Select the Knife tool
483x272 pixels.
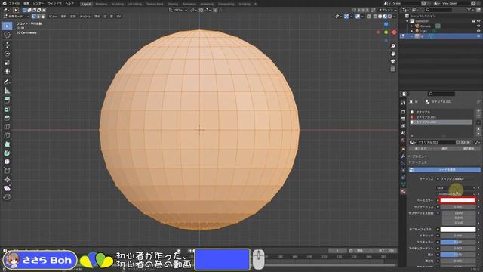tap(7, 135)
